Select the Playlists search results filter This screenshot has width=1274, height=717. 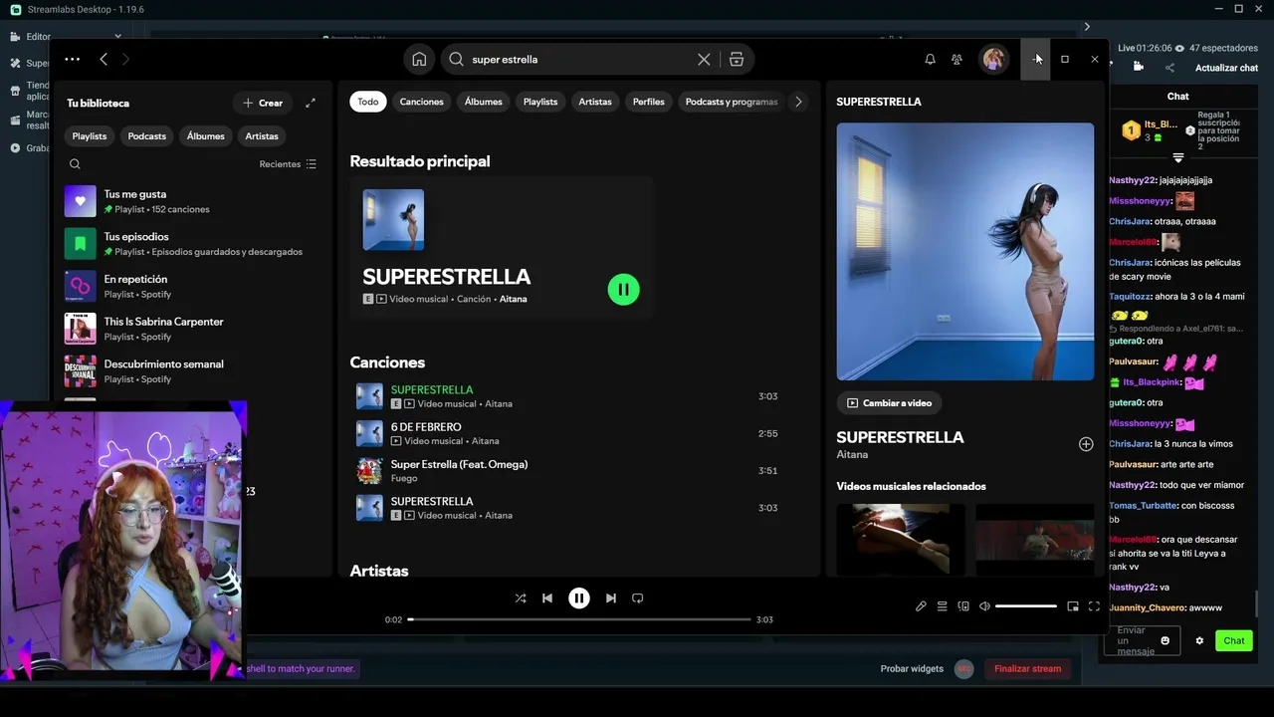[x=540, y=102]
